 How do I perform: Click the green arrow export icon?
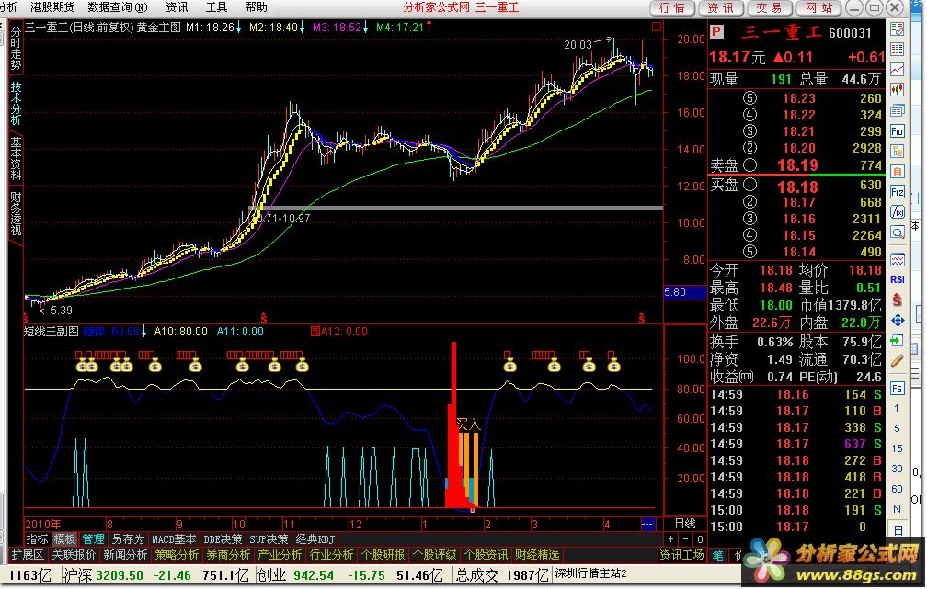[x=898, y=340]
